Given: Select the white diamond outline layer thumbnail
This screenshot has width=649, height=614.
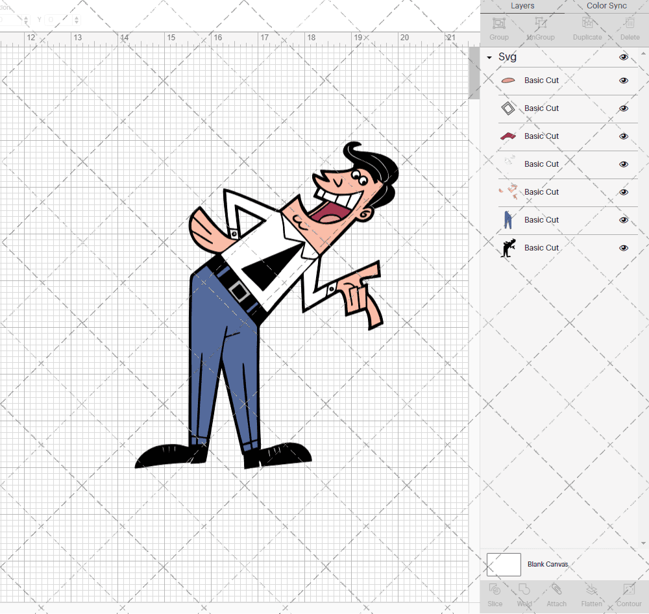Looking at the screenshot, I should pyautogui.click(x=508, y=108).
